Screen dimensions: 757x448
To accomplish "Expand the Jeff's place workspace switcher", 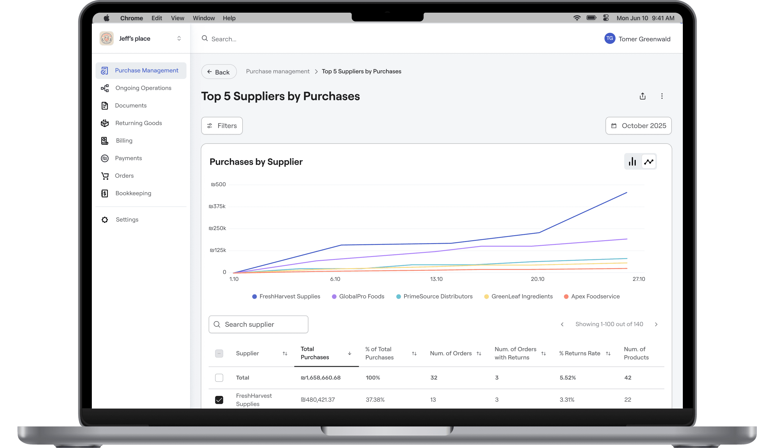I will (x=179, y=38).
